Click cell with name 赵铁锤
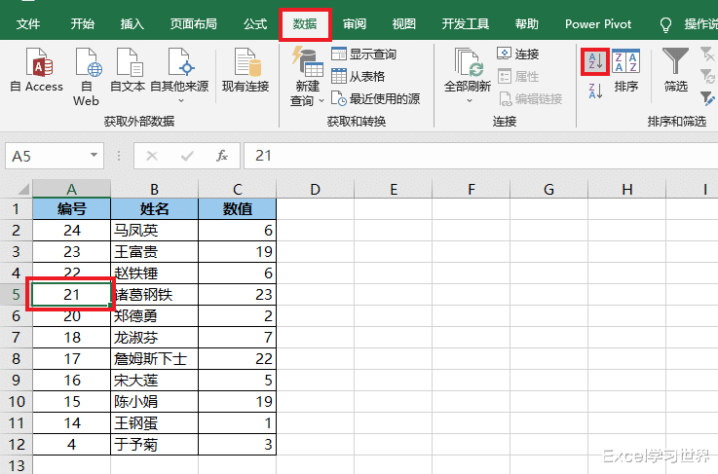Viewport: 718px width, 474px height. (x=154, y=273)
